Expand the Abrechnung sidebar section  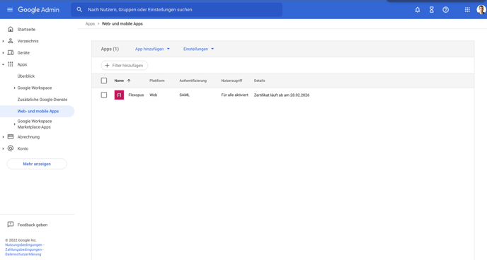[3, 137]
